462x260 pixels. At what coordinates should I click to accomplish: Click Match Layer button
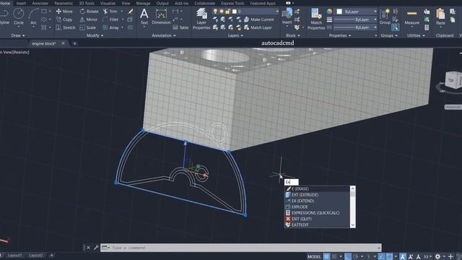pyautogui.click(x=258, y=27)
